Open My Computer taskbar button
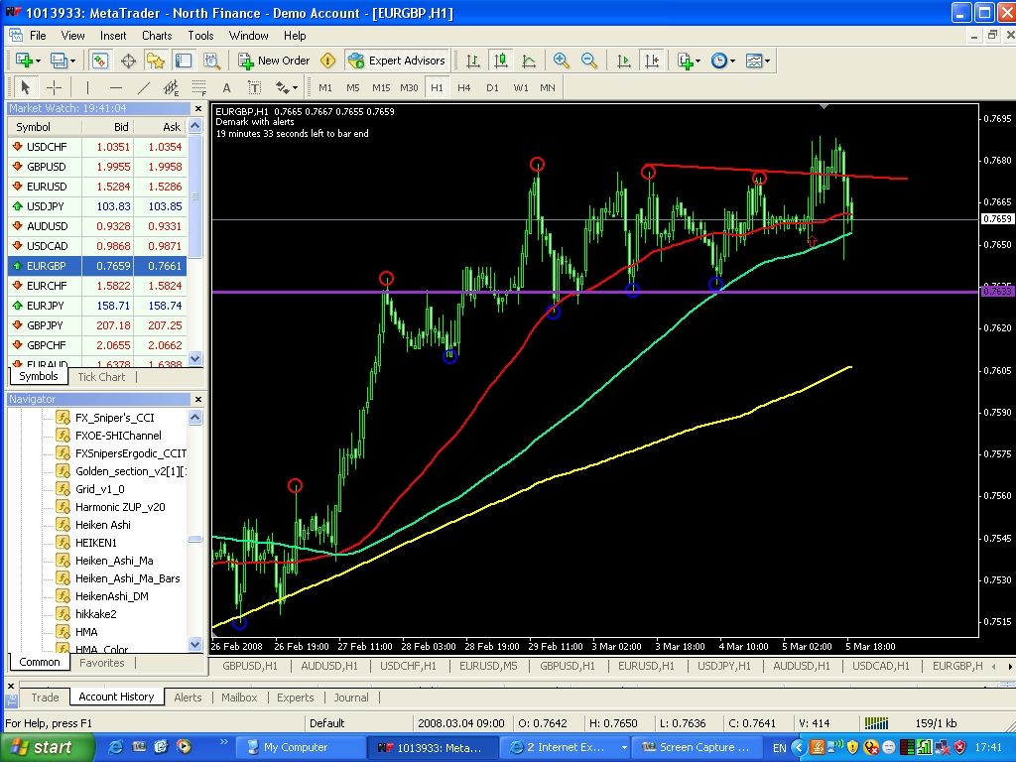 tap(300, 747)
